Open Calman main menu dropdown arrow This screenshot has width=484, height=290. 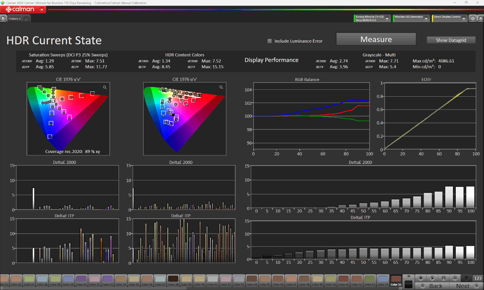click(x=42, y=9)
